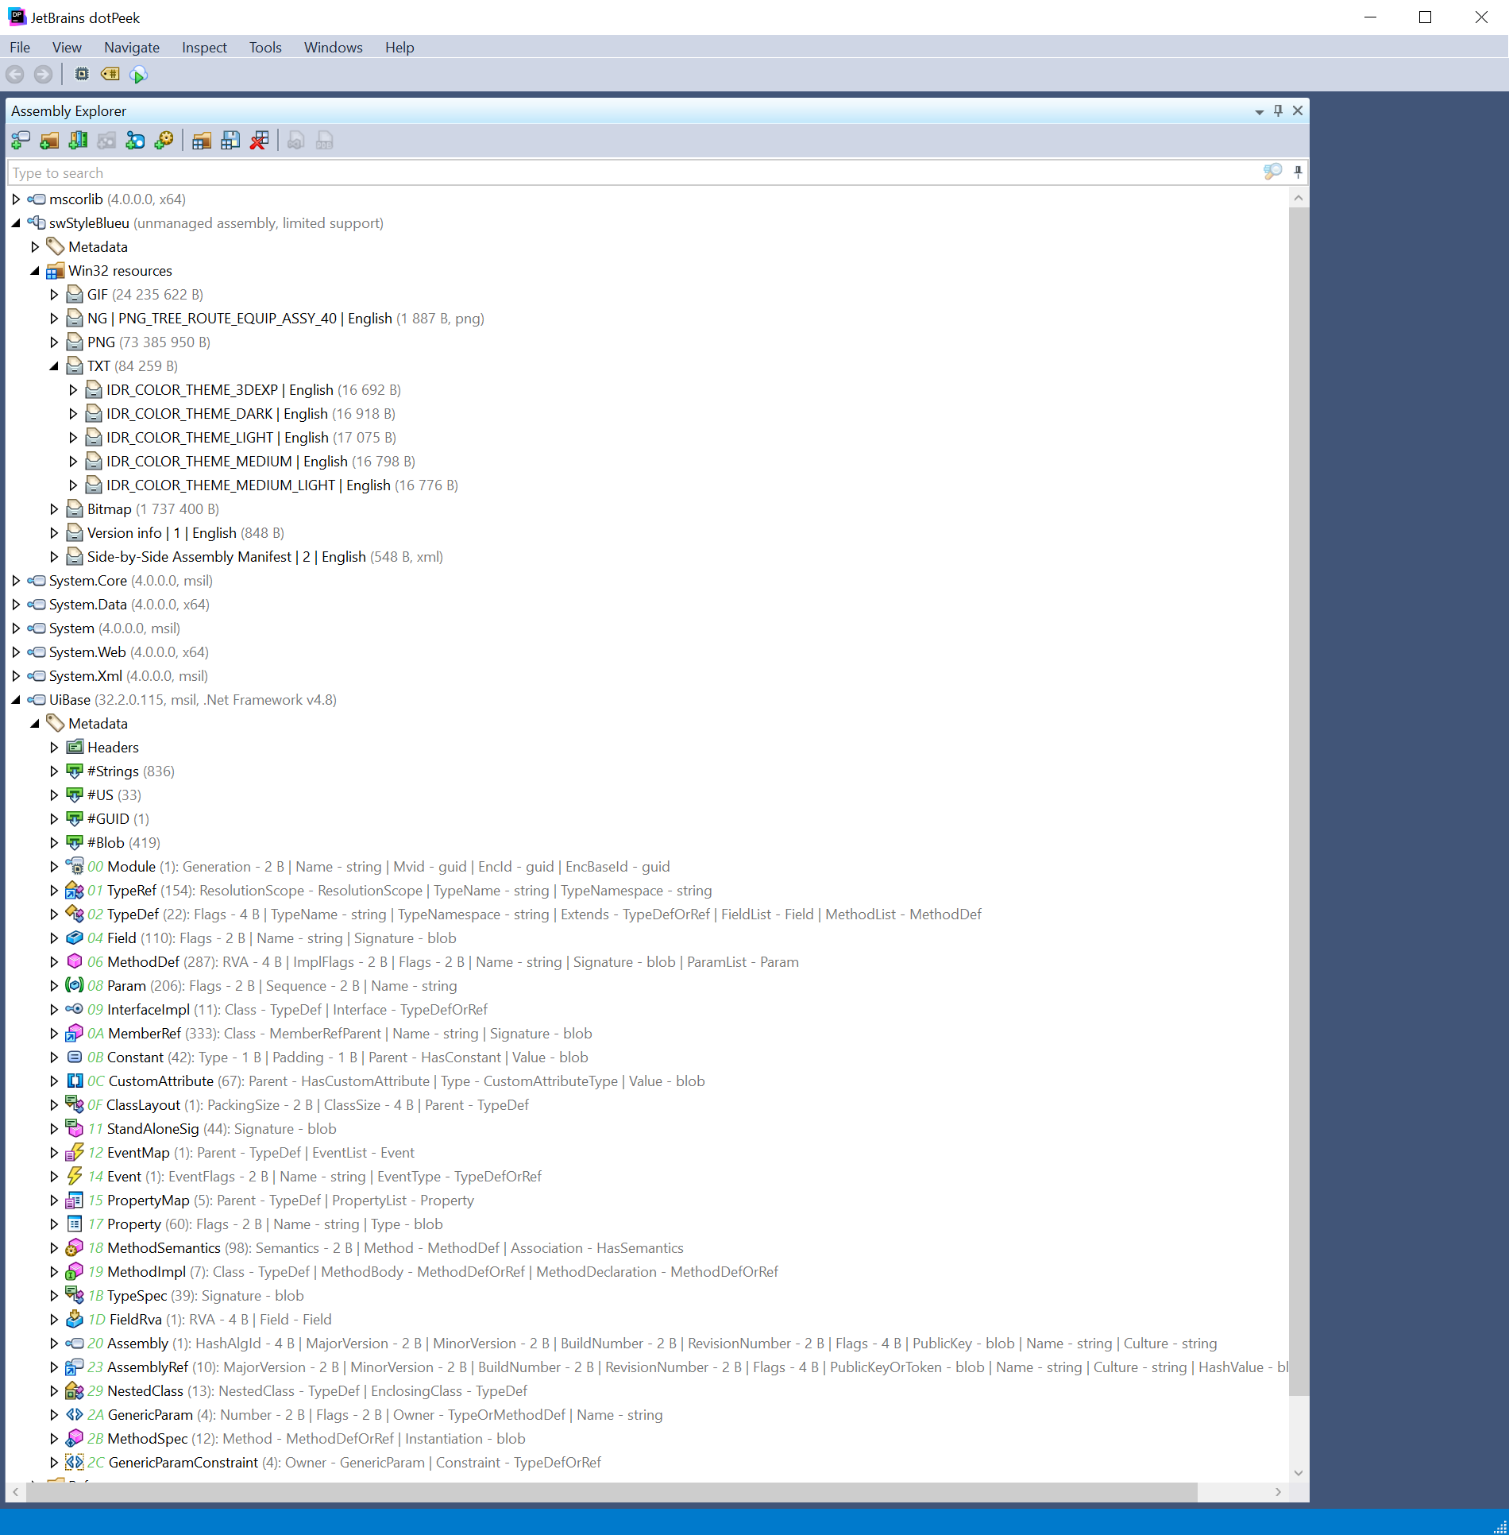Toggle auto-hide pin of Assembly Explorer panel
This screenshot has width=1509, height=1535.
click(1278, 111)
